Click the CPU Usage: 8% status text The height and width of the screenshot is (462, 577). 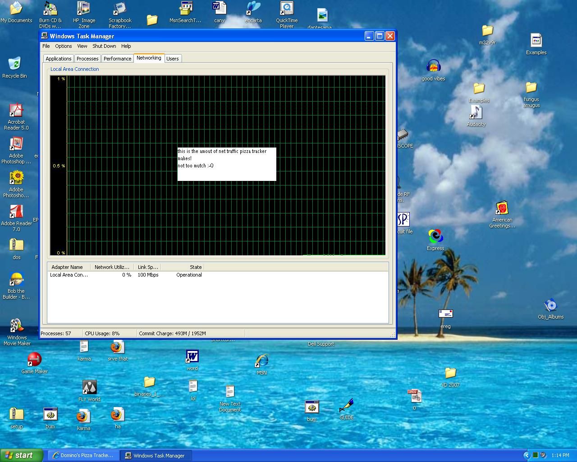[x=102, y=333]
